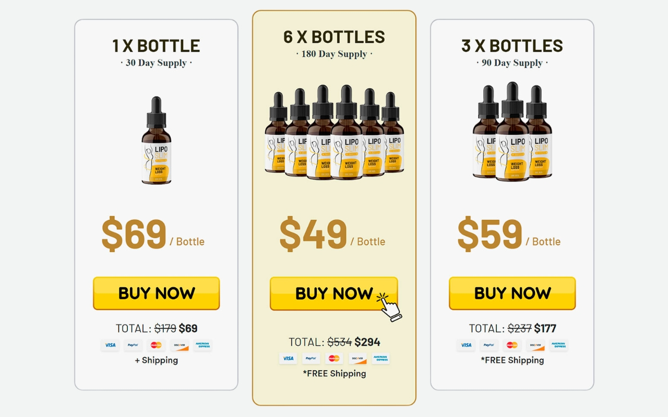Screen dimensions: 668x417
Task: Click the single Lipo Slim bottle image
Action: tap(157, 140)
